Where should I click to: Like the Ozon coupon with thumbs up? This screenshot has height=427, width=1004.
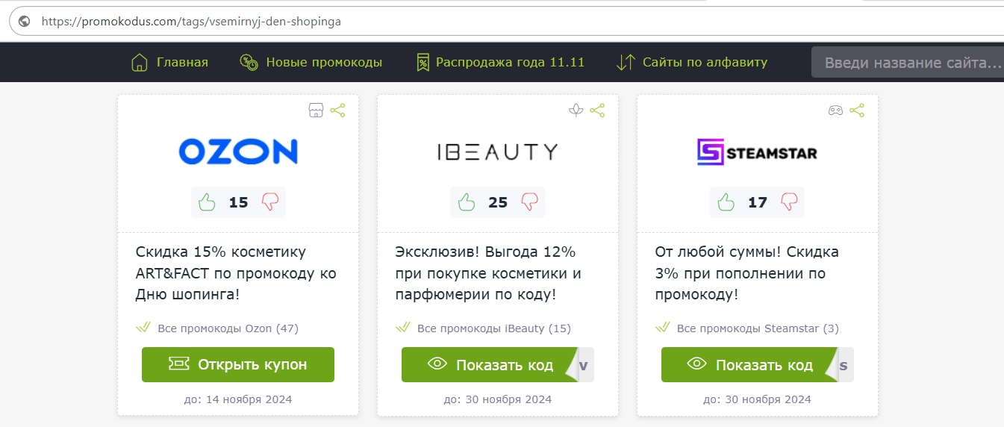click(207, 202)
